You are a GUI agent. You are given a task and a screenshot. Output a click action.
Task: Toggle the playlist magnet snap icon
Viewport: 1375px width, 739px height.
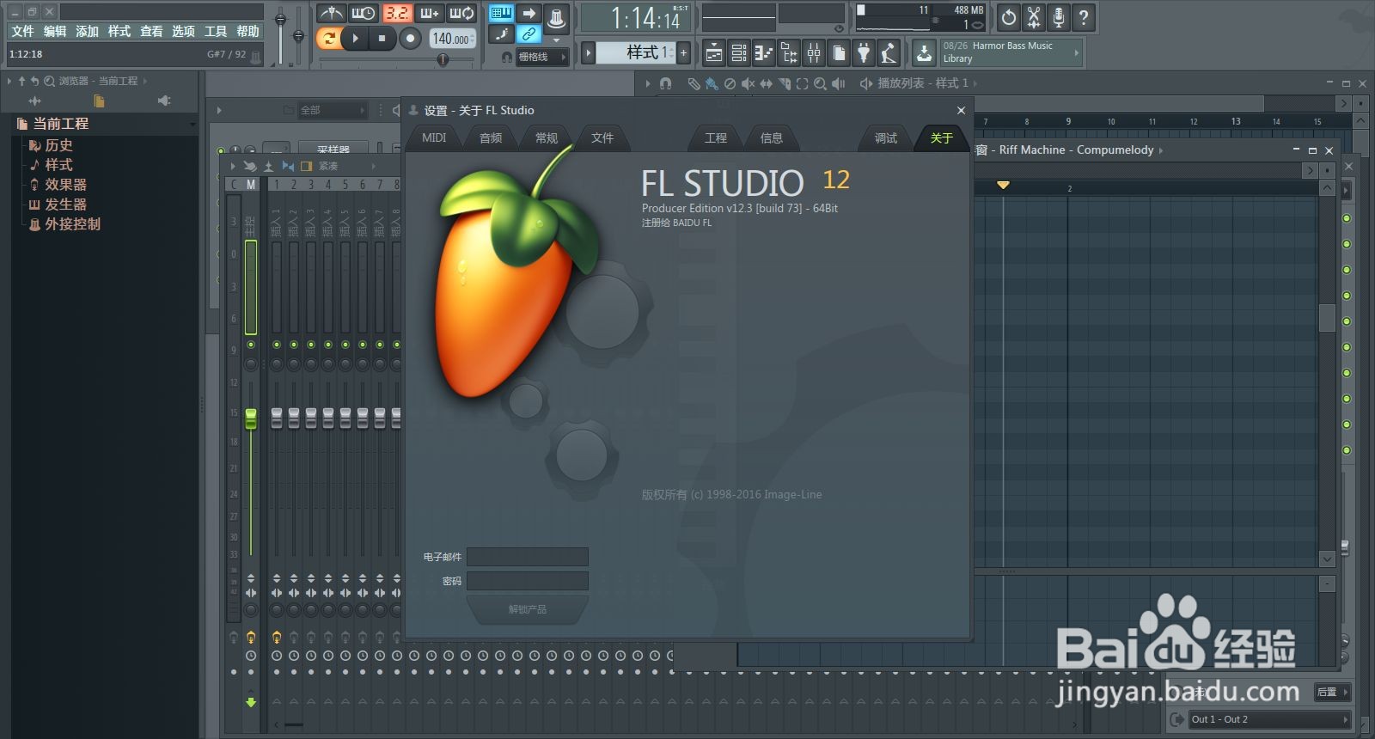(x=665, y=83)
